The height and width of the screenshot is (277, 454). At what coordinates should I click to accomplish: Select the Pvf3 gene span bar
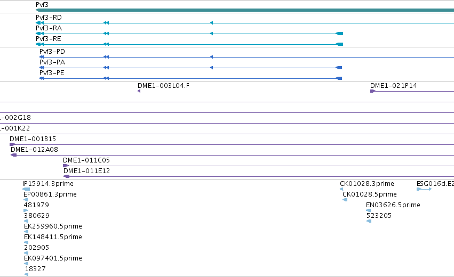point(245,10)
